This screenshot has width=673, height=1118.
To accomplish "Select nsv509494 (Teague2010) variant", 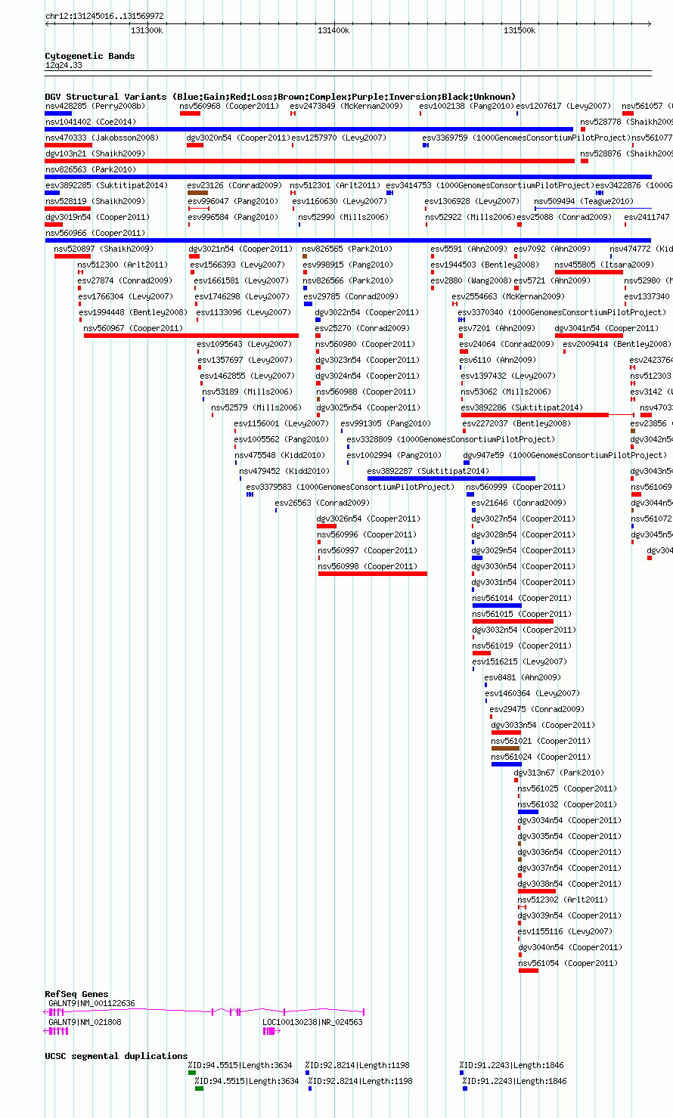I will (x=584, y=202).
